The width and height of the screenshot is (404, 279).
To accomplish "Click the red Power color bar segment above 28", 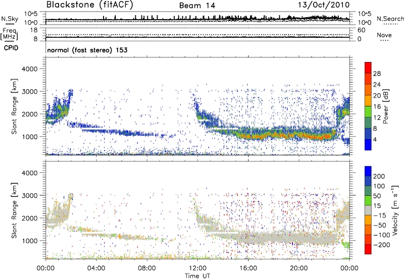I will [x=368, y=67].
